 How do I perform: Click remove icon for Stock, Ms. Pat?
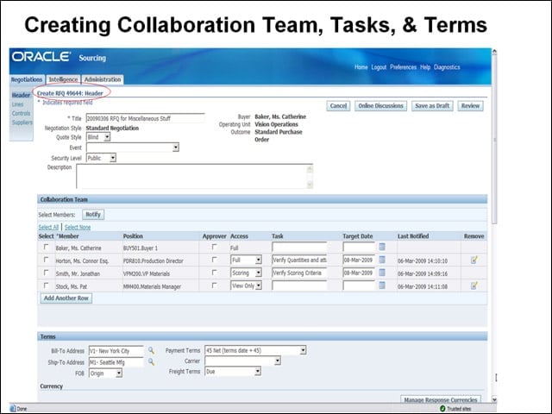pos(474,285)
